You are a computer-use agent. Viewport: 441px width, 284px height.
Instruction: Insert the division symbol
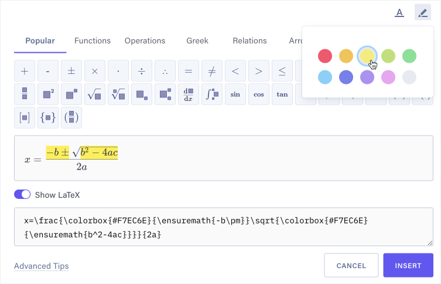(x=142, y=71)
